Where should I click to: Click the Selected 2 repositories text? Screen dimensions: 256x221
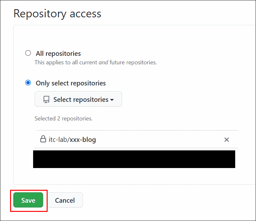[63, 119]
